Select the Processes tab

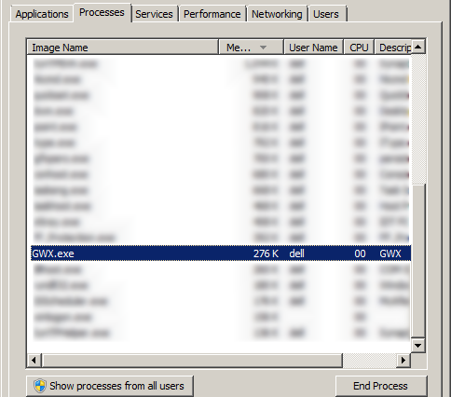tap(102, 12)
